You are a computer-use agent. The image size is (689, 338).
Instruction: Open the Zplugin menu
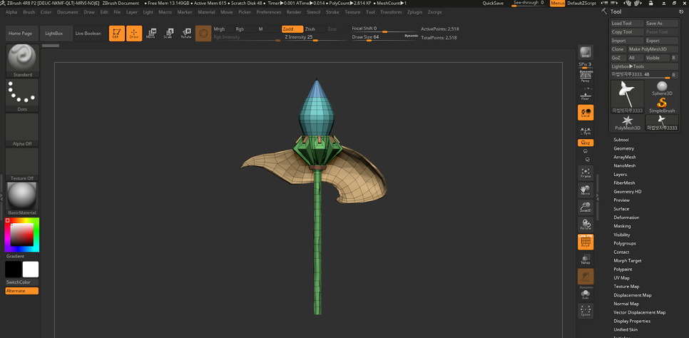point(414,12)
